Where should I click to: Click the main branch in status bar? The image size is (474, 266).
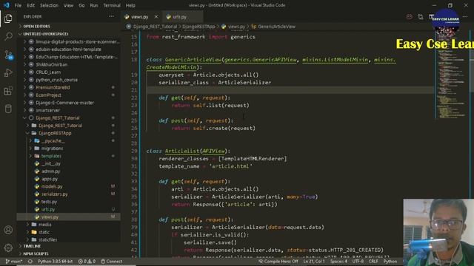14,262
